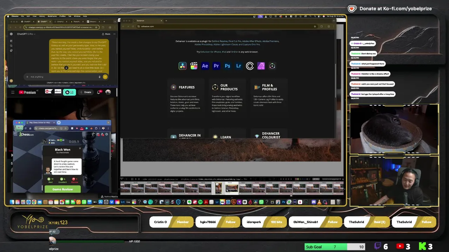Click the green Game Review button
Viewport: 449px width, 252px height.
point(62,189)
